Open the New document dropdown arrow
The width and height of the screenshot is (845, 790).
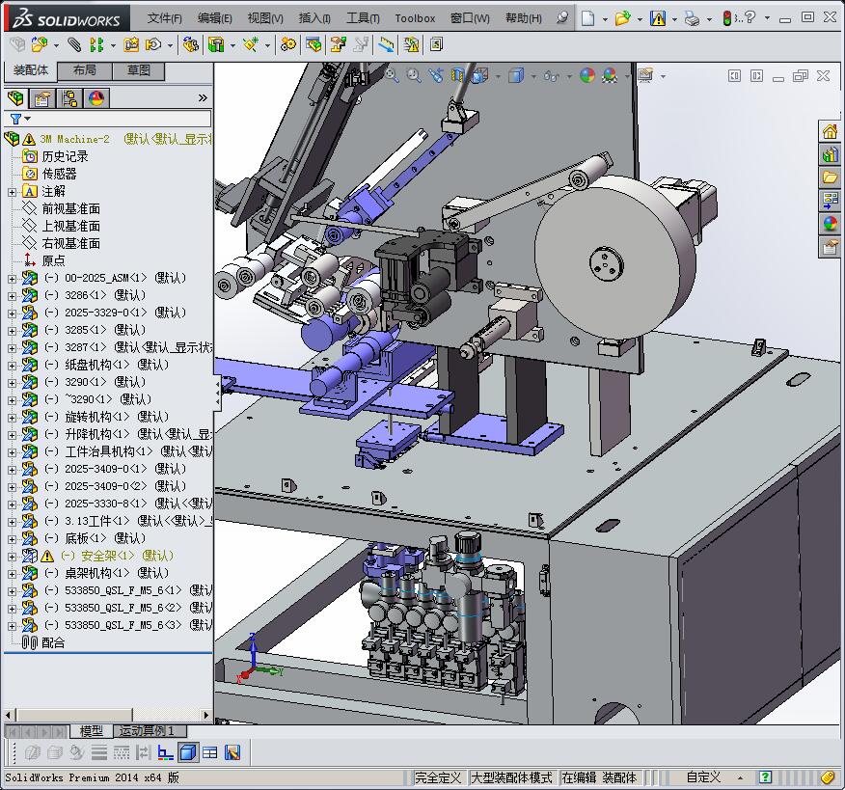(605, 19)
